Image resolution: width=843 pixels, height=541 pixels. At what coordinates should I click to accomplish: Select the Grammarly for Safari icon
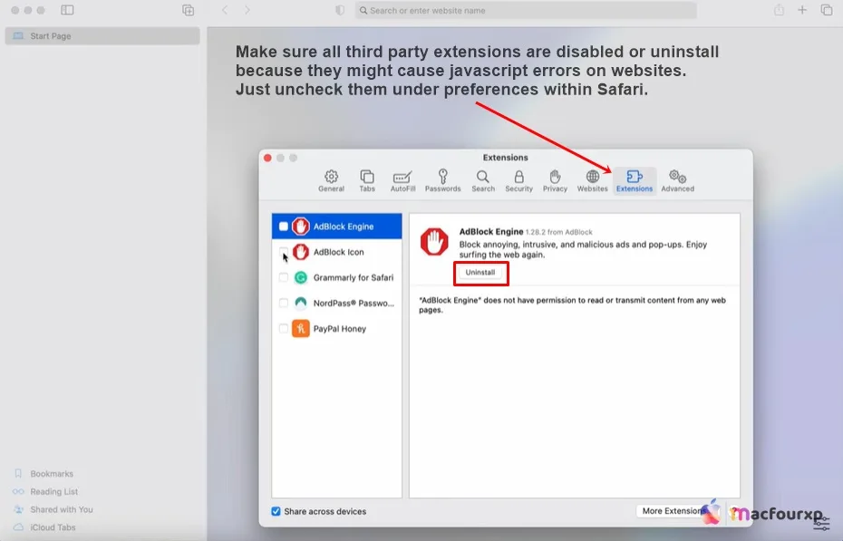point(301,277)
